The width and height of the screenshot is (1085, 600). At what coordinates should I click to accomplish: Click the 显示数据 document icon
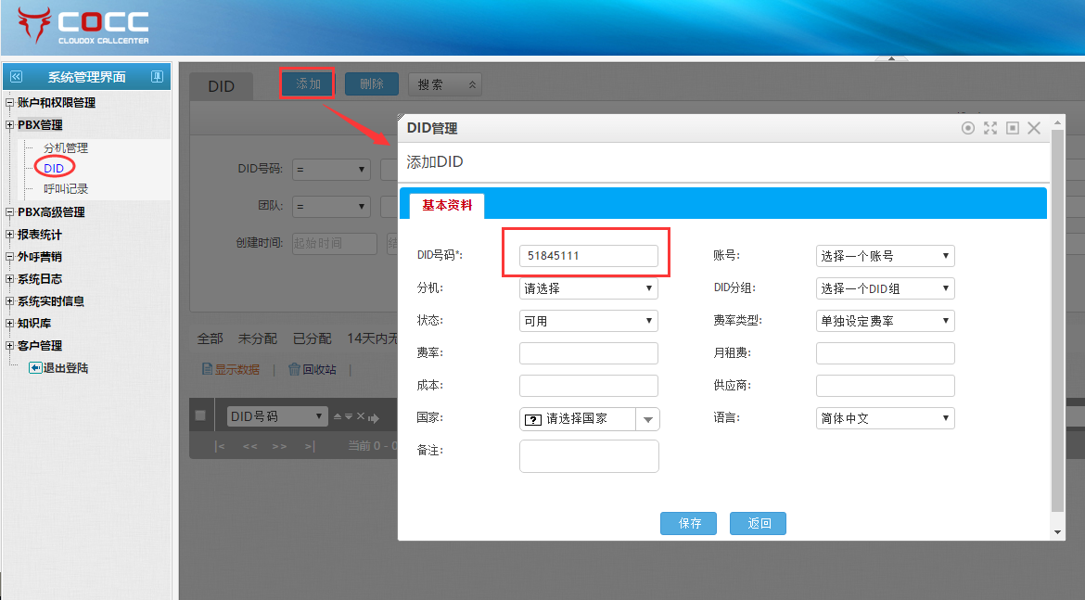click(x=208, y=369)
